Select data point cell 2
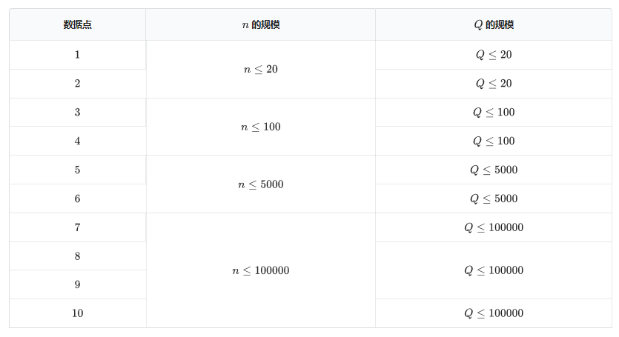This screenshot has width=619, height=337. click(x=77, y=84)
